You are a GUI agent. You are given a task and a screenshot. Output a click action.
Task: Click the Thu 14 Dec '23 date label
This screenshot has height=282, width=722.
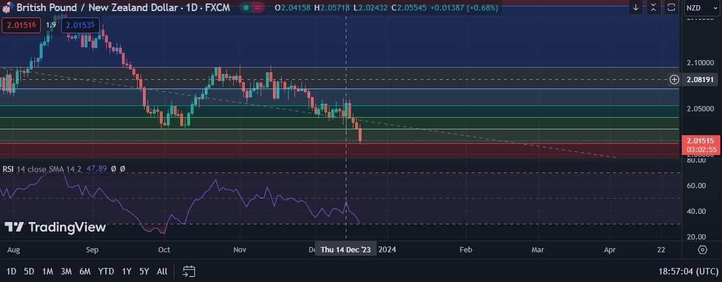coord(346,249)
